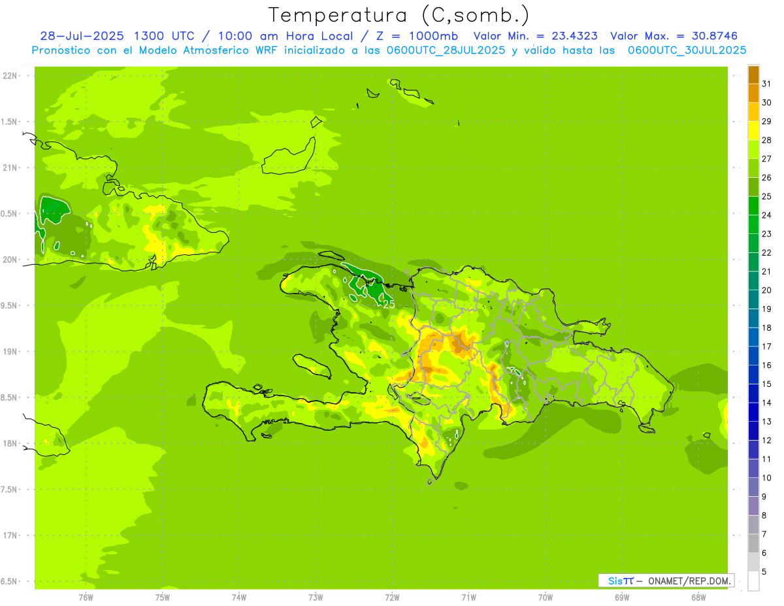Screen dimensions: 784x606
Task: Click the gray color bar segment between 6 and 7
Action: [753, 543]
